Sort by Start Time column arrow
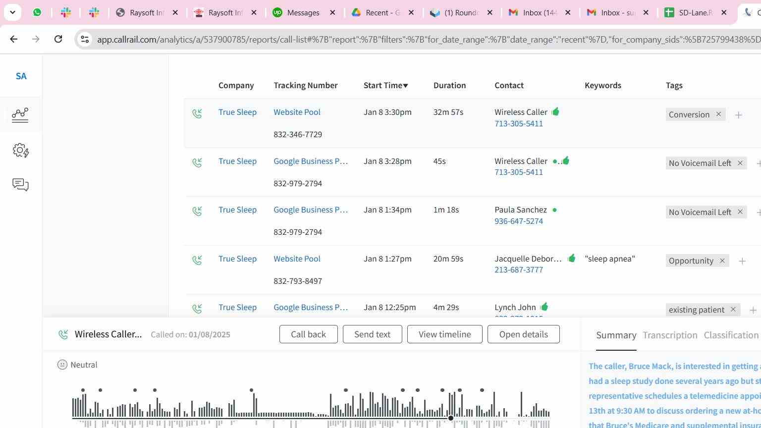This screenshot has height=428, width=761. coord(405,86)
